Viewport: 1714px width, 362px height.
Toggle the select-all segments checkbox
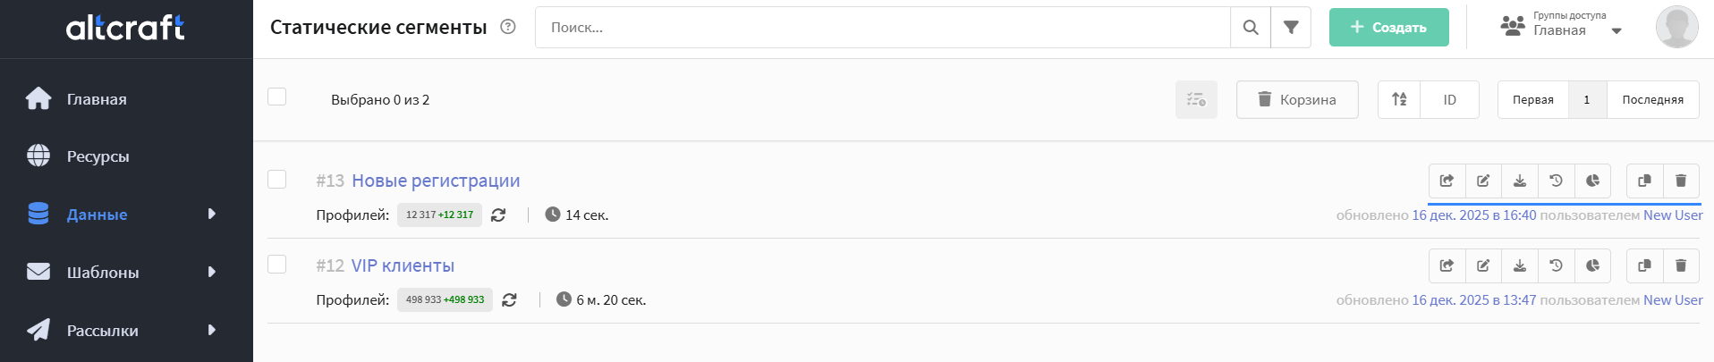click(277, 97)
